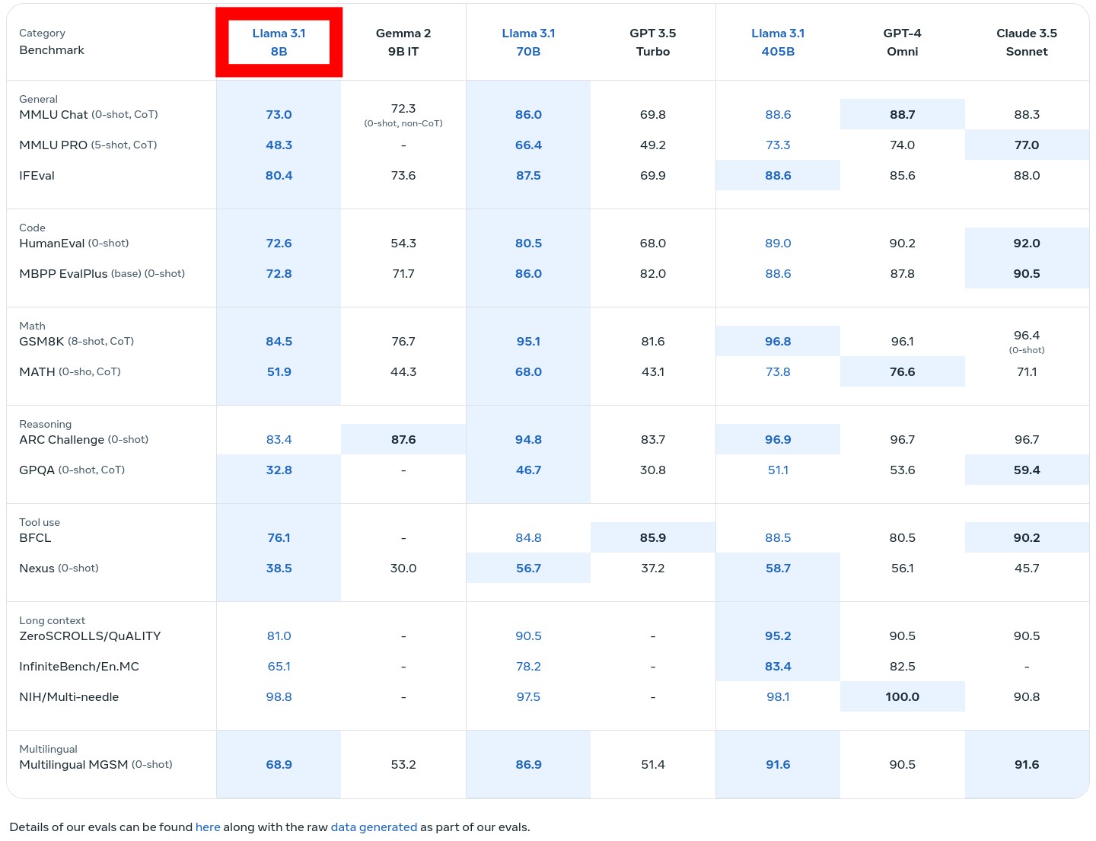The height and width of the screenshot is (841, 1096).
Task: Click the Multilingual MGSM row label
Action: pyautogui.click(x=96, y=764)
